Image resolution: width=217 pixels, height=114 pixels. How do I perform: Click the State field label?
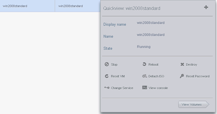click(x=108, y=49)
